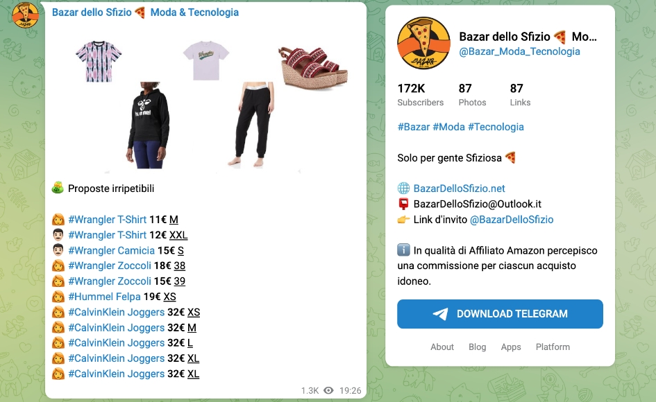The image size is (656, 402).
Task: Open the About footer link
Action: pyautogui.click(x=441, y=347)
